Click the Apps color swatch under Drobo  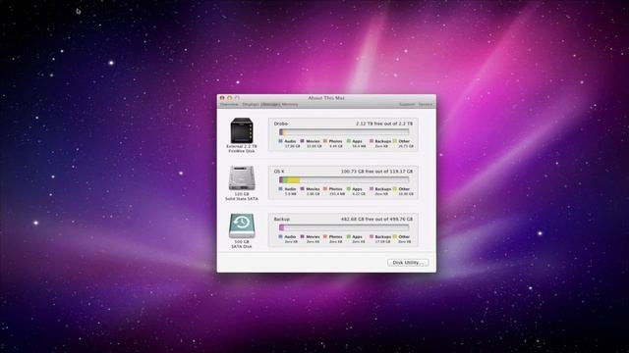click(349, 141)
